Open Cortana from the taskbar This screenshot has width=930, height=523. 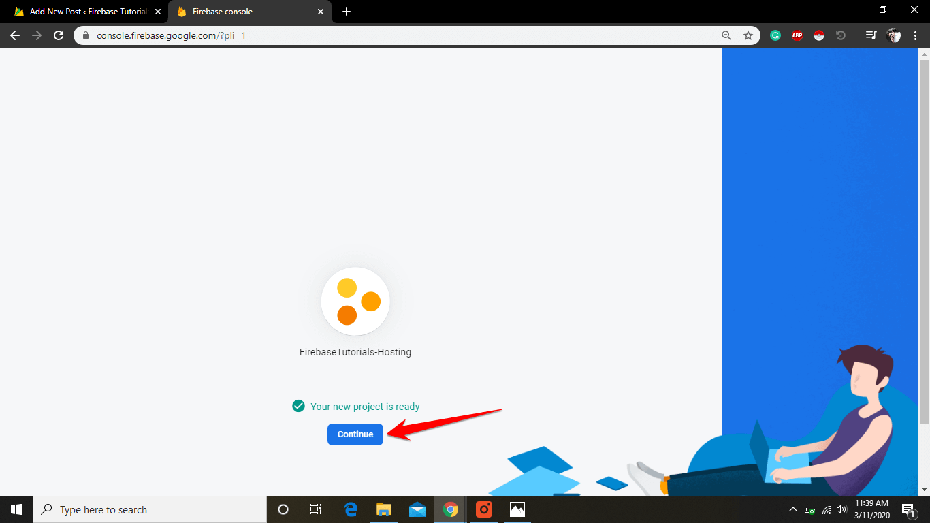[283, 509]
